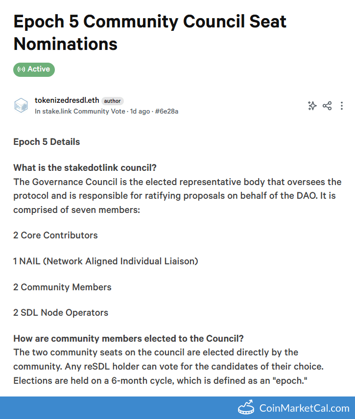Open tokenizedresdl.eth author profile
The height and width of the screenshot is (419, 355).
(x=67, y=100)
